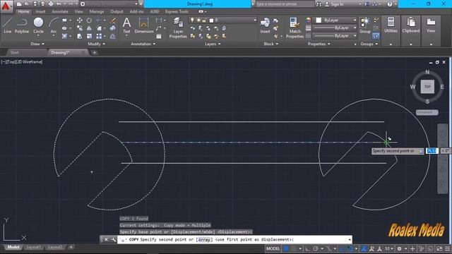Viewport: 452px width, 254px height.
Task: Click the [-][Top][2D Wireframe] viewport label
Action: (x=22, y=62)
